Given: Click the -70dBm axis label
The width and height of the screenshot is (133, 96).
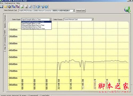Looking at the screenshot, I should 13,71.
